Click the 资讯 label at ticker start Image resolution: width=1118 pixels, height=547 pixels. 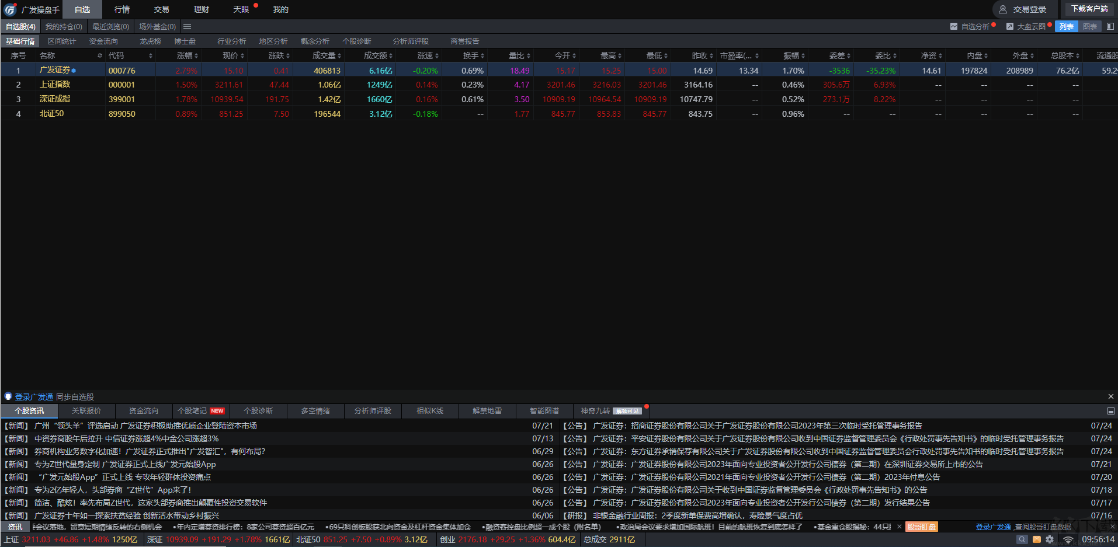(x=15, y=527)
